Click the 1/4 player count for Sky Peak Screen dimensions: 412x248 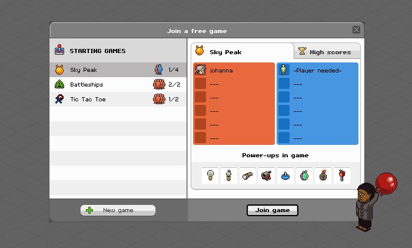click(x=174, y=70)
